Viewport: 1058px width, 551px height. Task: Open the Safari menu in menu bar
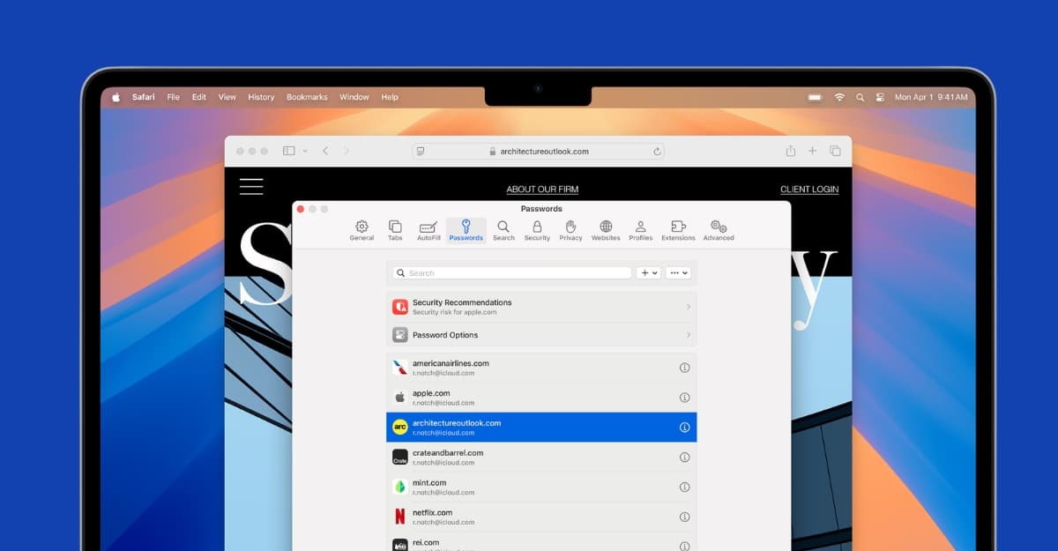point(144,97)
